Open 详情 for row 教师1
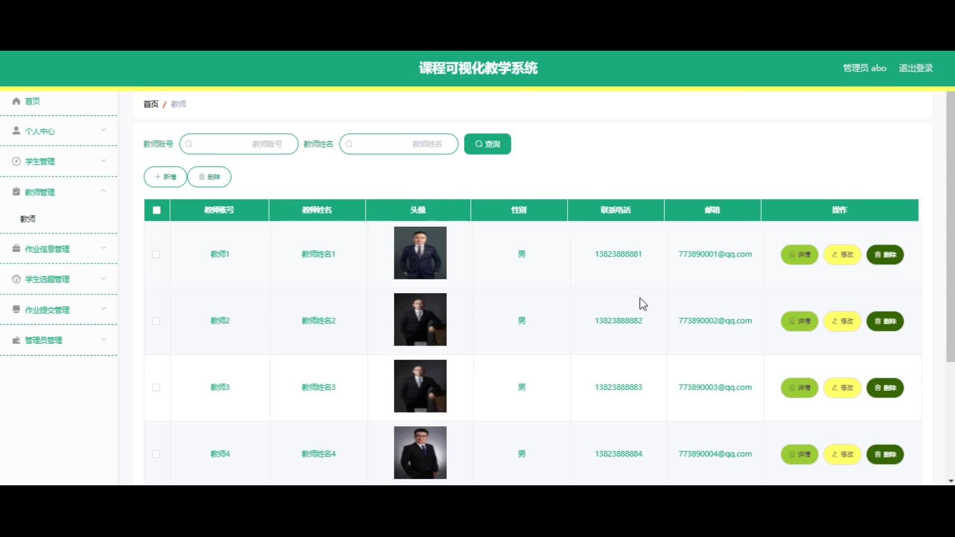This screenshot has width=955, height=537. [799, 255]
